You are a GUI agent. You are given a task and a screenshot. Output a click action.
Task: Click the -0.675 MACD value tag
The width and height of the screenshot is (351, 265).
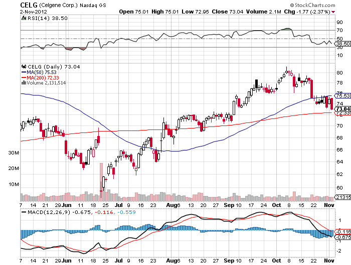(343, 237)
